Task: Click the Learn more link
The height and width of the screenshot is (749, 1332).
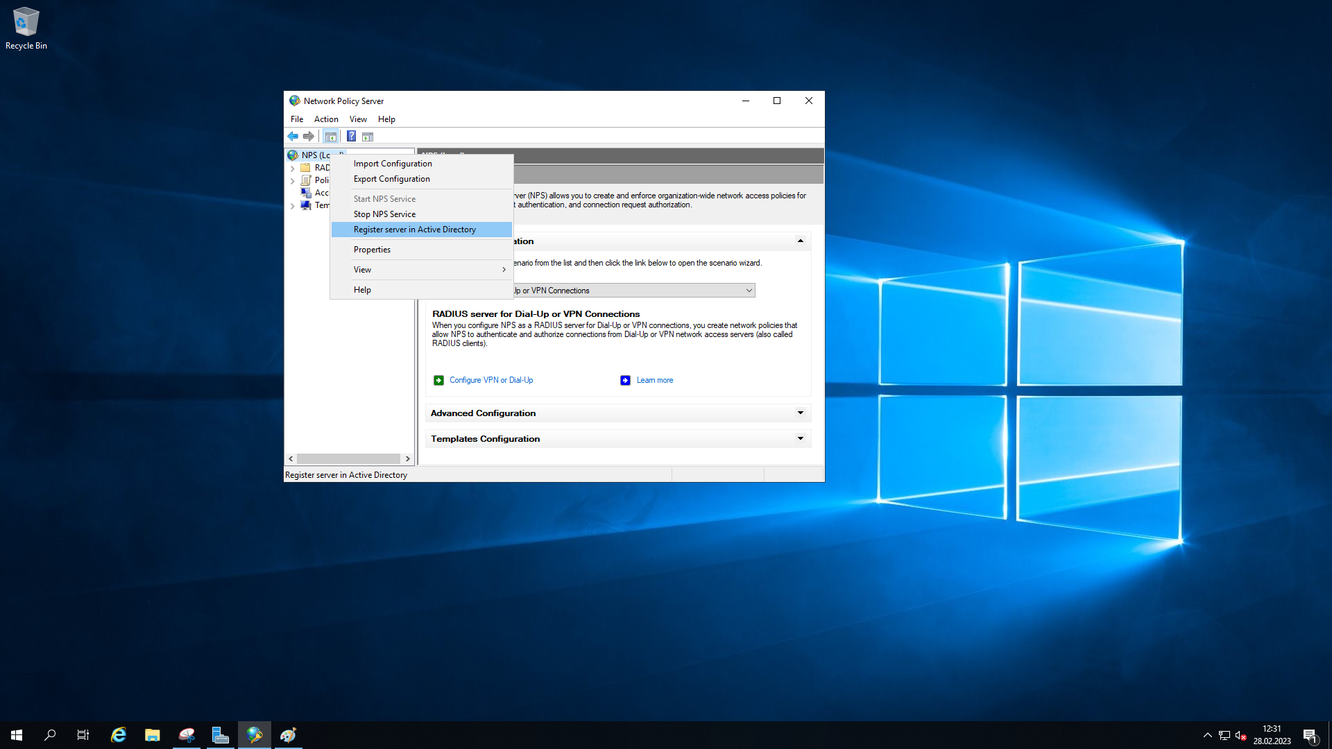Action: tap(654, 380)
